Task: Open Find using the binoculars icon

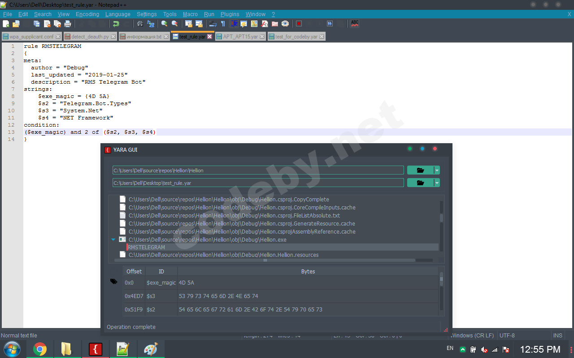Action: [x=140, y=24]
